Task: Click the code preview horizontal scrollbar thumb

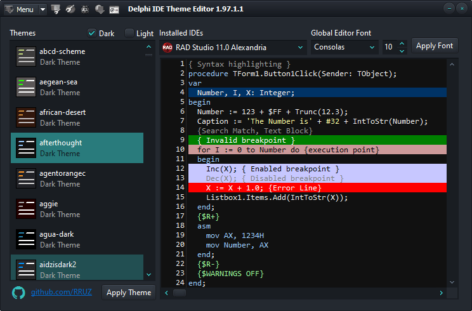Action: tap(180, 293)
